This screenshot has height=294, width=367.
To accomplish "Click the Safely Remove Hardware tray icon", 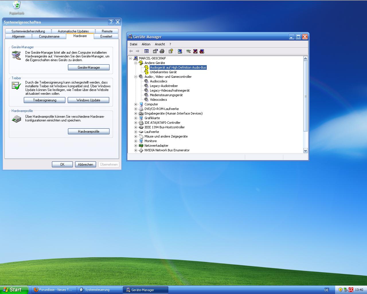I will [345, 290].
